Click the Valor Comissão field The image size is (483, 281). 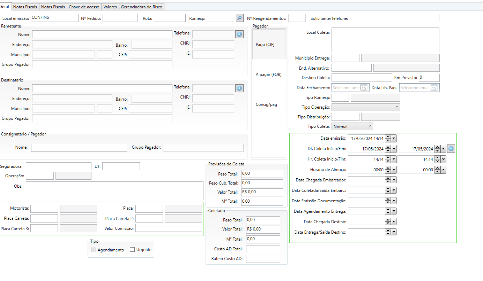[169, 228]
